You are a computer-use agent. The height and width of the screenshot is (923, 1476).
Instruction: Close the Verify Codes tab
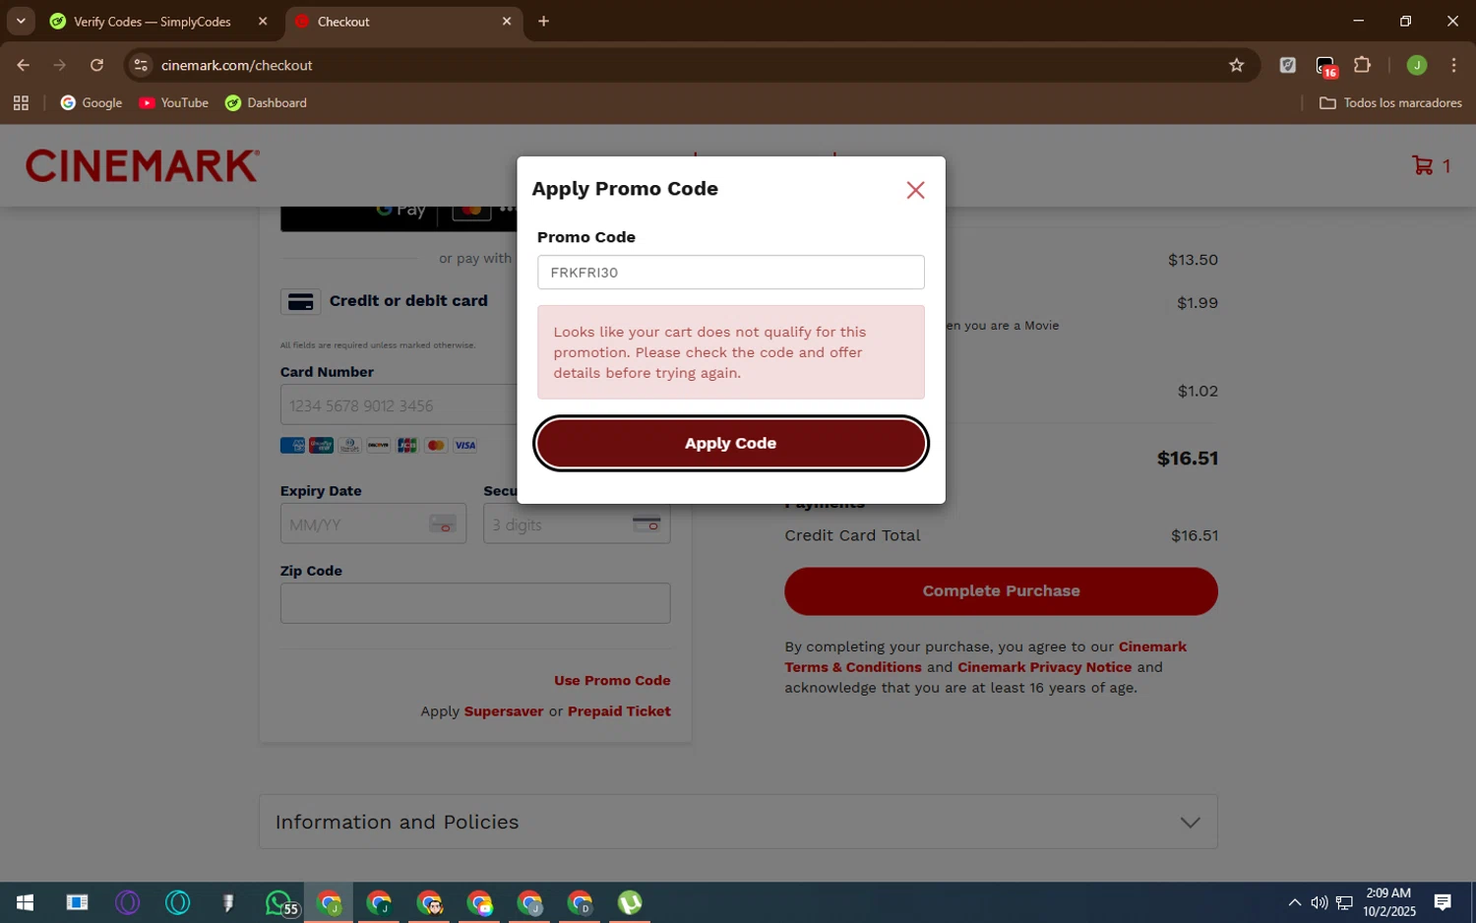point(263,22)
